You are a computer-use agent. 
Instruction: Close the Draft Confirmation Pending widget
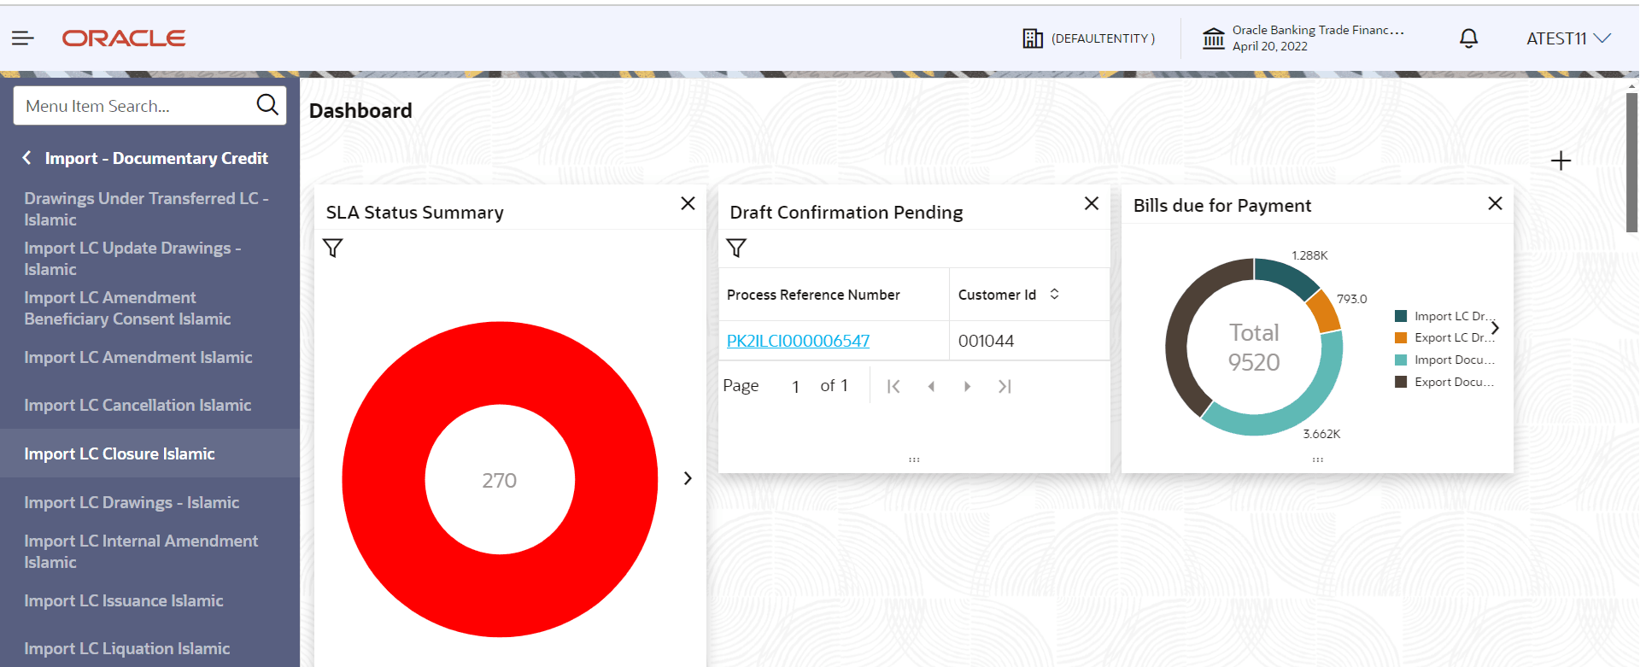(x=1091, y=203)
